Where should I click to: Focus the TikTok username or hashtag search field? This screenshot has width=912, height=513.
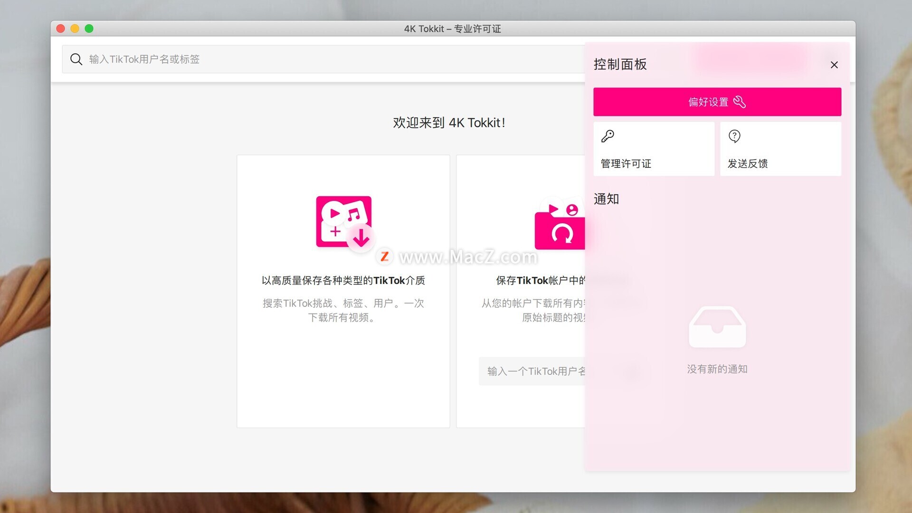click(323, 59)
